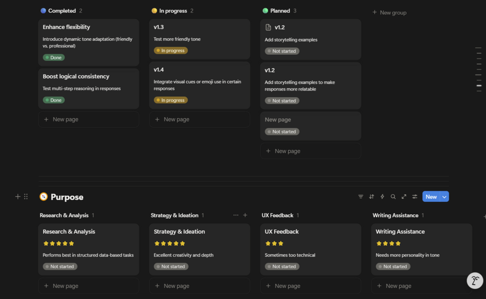Viewport: 486px width, 299px height.
Task: Click the plus icon beside Purpose heading
Action: click(x=18, y=196)
